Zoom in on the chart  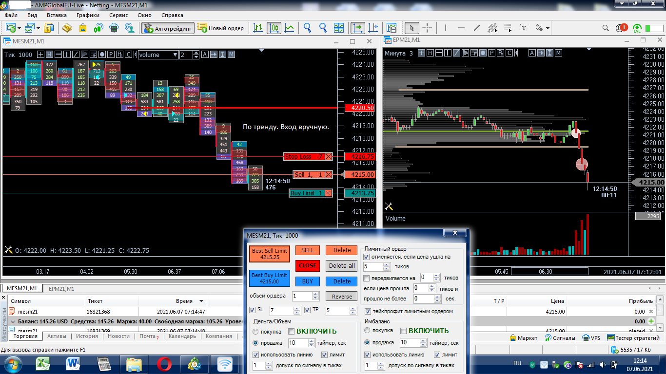pos(308,28)
